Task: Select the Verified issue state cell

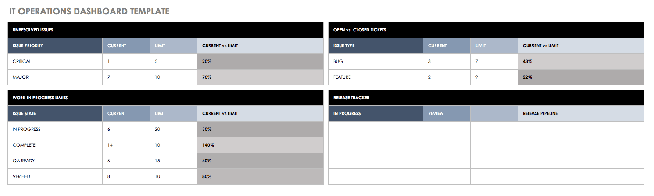Action: (x=21, y=177)
